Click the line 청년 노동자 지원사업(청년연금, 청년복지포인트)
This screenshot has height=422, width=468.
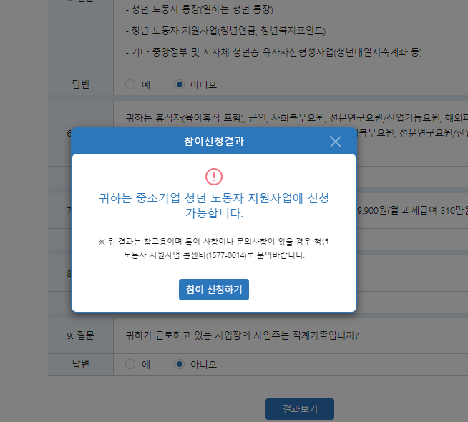(x=225, y=31)
